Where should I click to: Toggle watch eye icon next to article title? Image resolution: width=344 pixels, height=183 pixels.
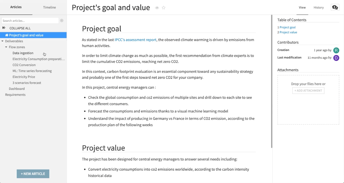click(x=157, y=8)
